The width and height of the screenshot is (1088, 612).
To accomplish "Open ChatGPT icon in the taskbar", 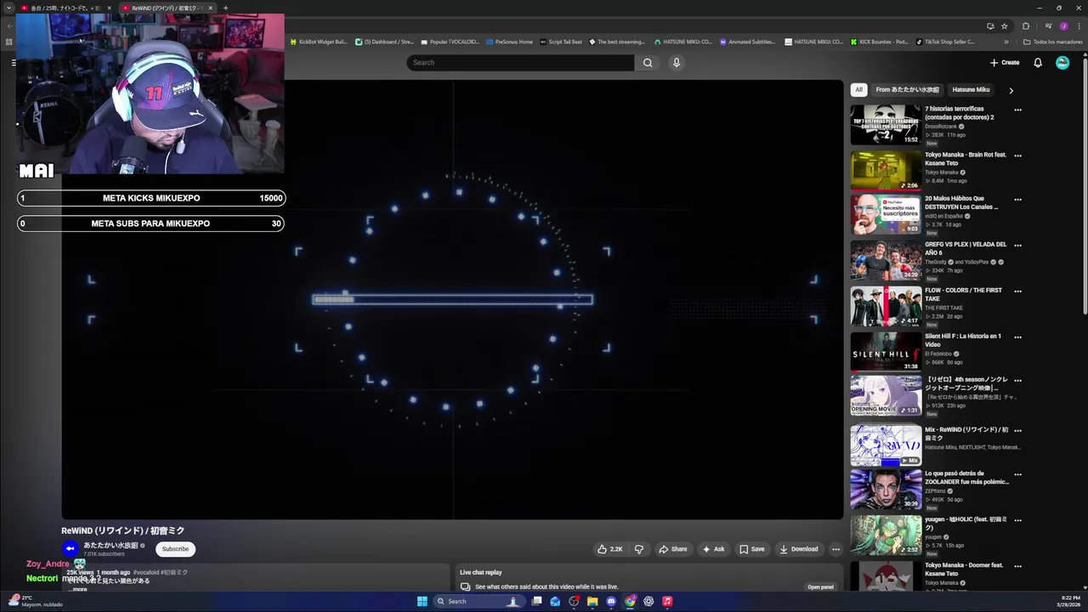I will (649, 601).
